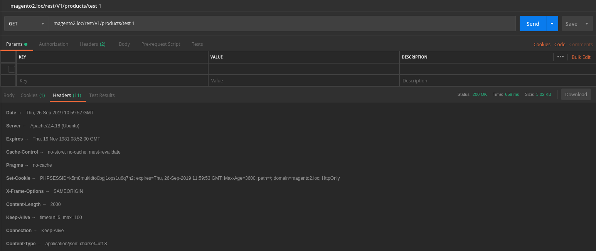Click the KEY column header
The height and width of the screenshot is (251, 596).
(23, 57)
